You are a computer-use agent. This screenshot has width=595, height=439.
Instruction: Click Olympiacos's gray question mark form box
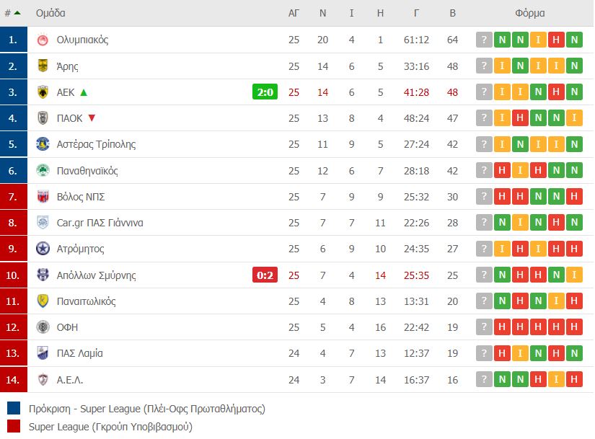pos(484,40)
